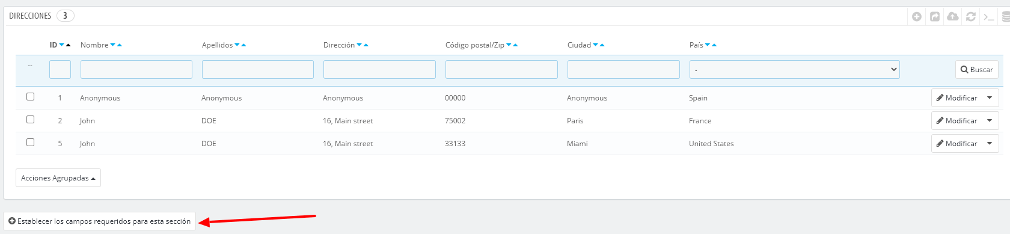Open the País filter dropdown

794,70
